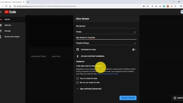
Task: Click the browser home button
Action: pos(10,6)
